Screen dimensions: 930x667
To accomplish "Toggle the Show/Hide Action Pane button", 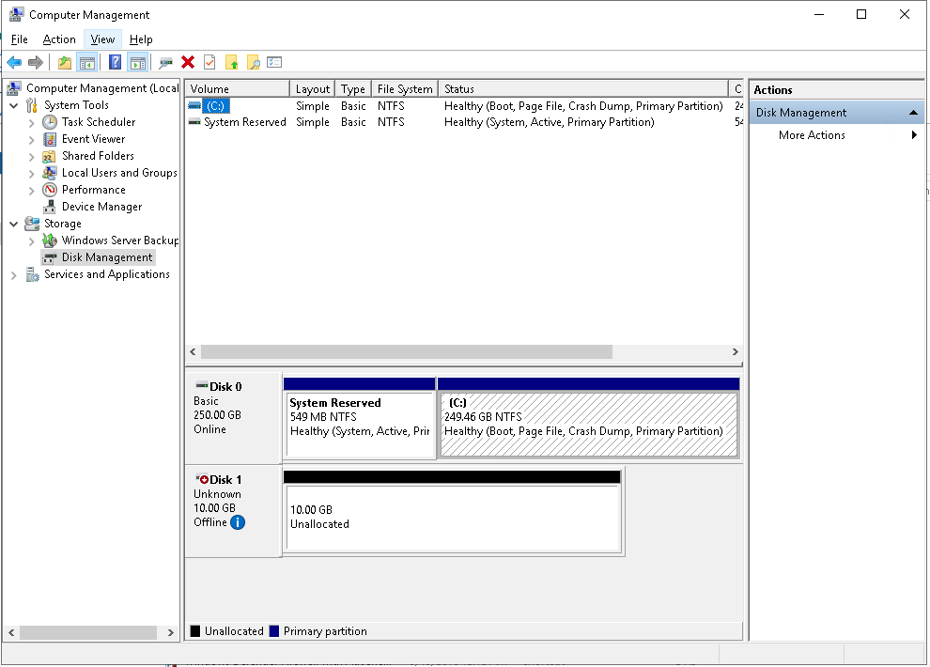I will (x=137, y=63).
